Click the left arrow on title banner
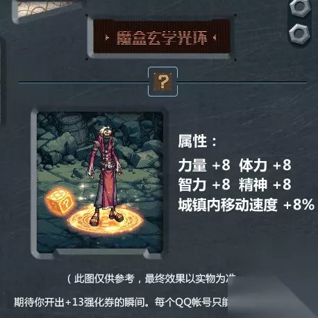318x318 pixels. (x=107, y=37)
